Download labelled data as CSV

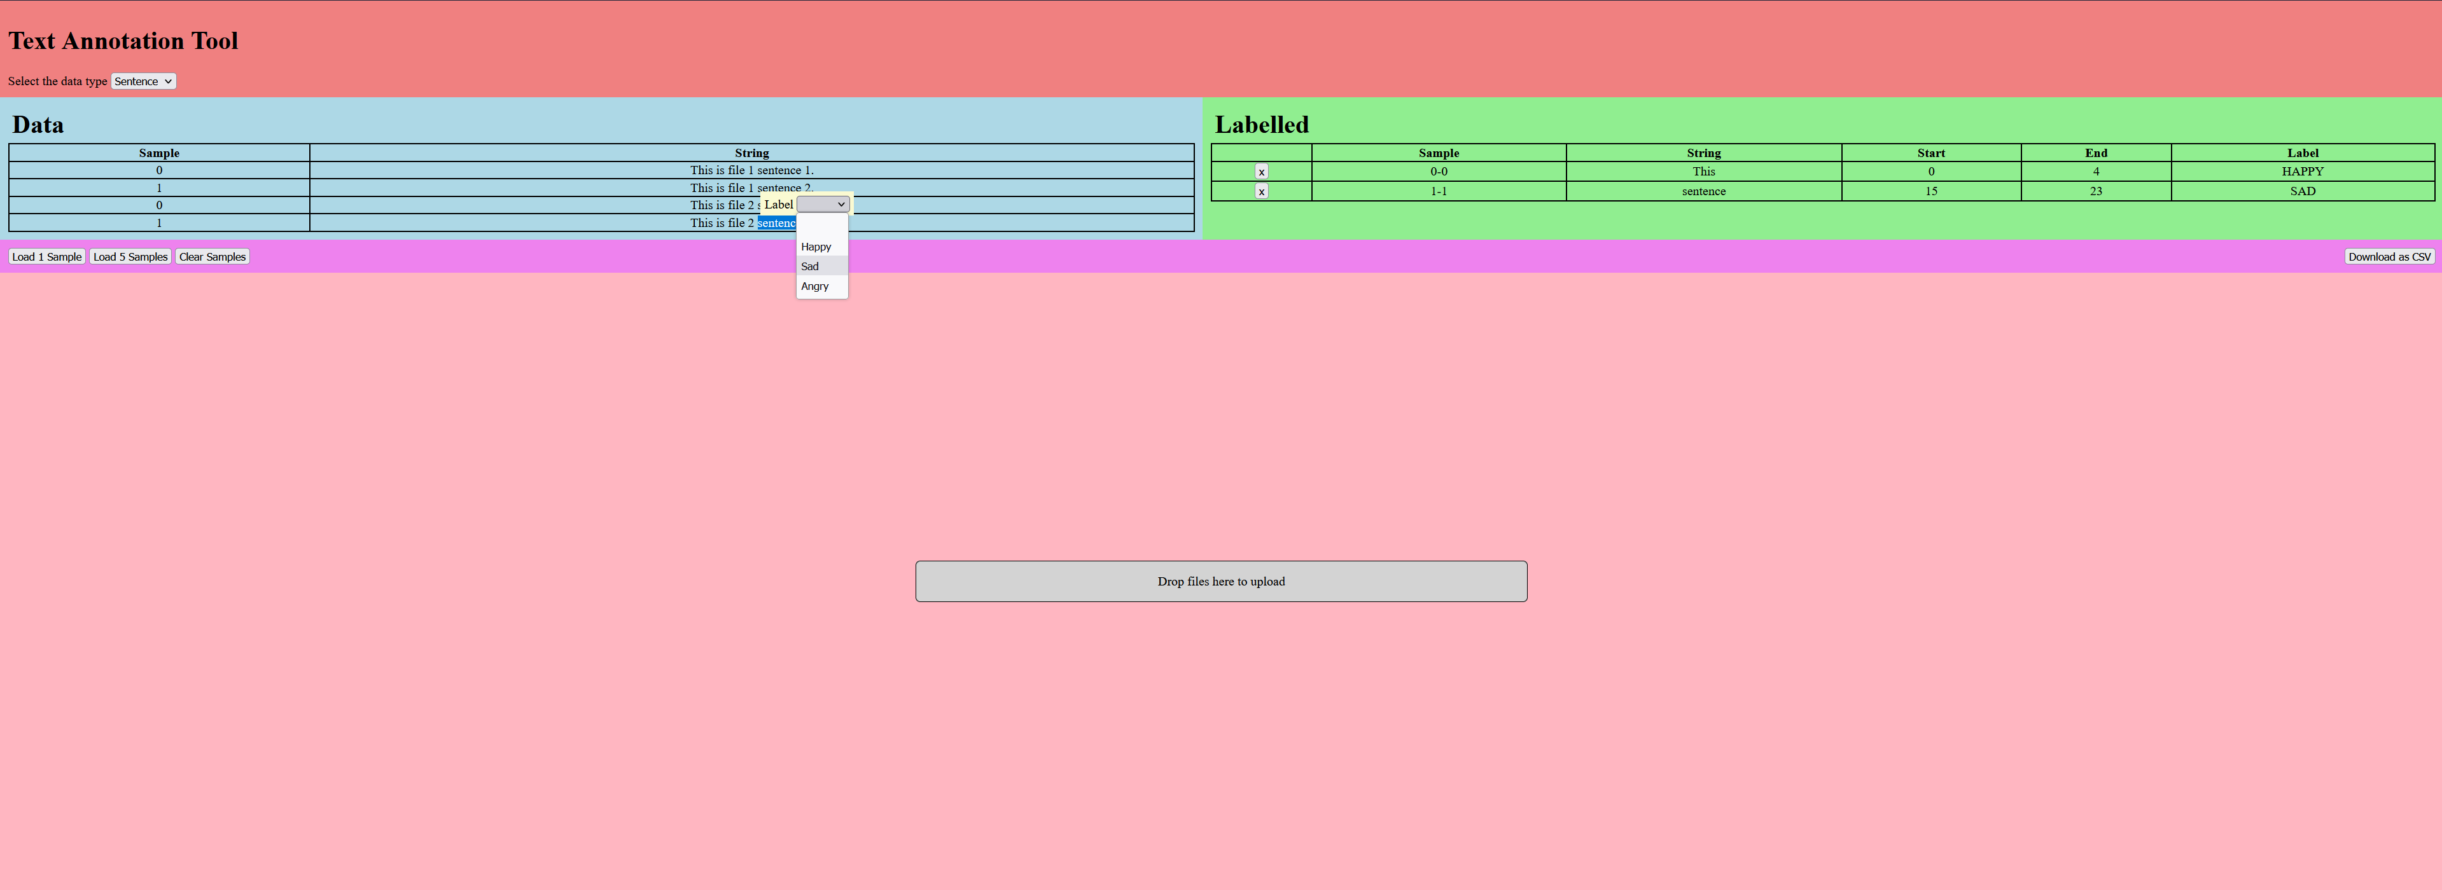click(x=2389, y=257)
